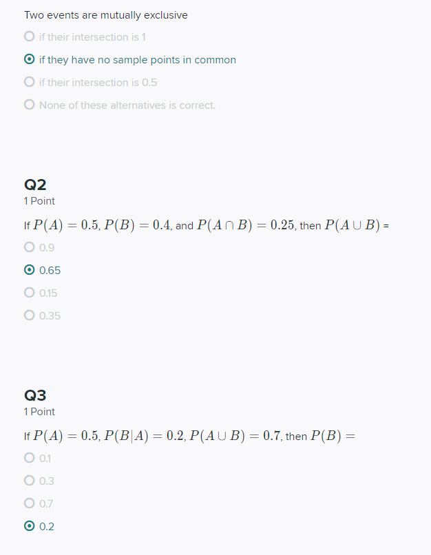Screen dimensions: 431x555
Task: Choose answer 0.3 in Q3
Action: pos(29,480)
